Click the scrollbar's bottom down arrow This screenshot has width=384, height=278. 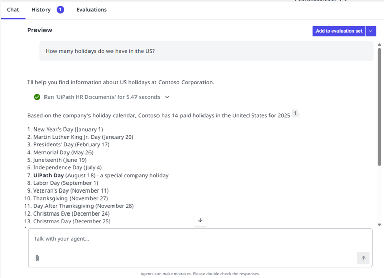[x=379, y=225]
